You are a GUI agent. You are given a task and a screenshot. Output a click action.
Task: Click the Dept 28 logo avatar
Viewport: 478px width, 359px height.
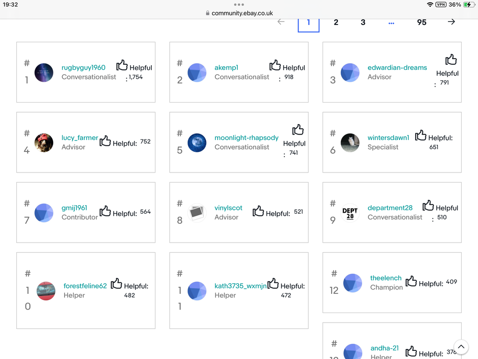(x=350, y=213)
